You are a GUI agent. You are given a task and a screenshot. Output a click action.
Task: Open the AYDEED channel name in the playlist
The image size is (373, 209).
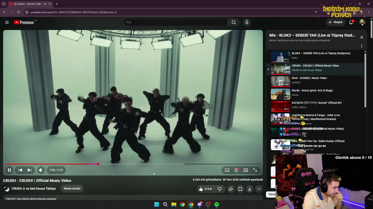296,83
